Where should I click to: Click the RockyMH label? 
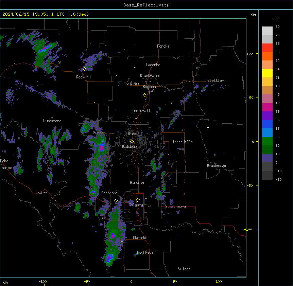pyautogui.click(x=83, y=77)
